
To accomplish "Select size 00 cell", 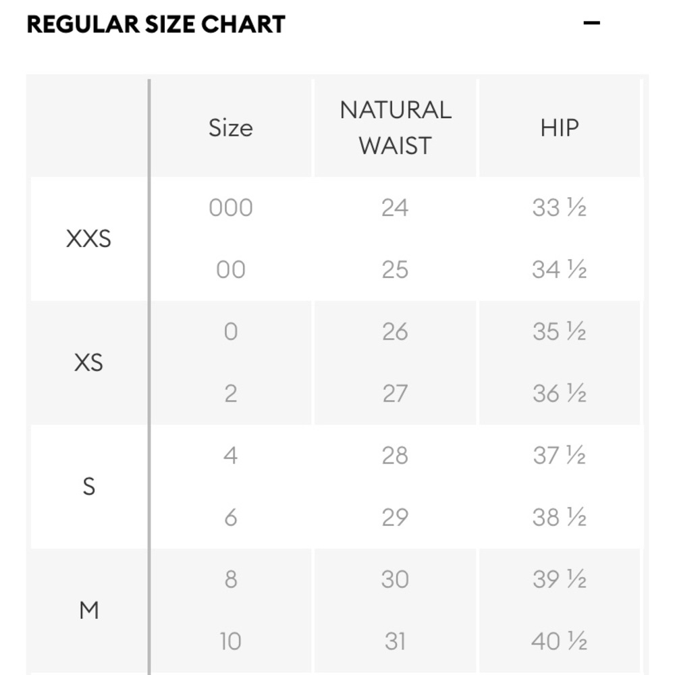I will (x=231, y=269).
